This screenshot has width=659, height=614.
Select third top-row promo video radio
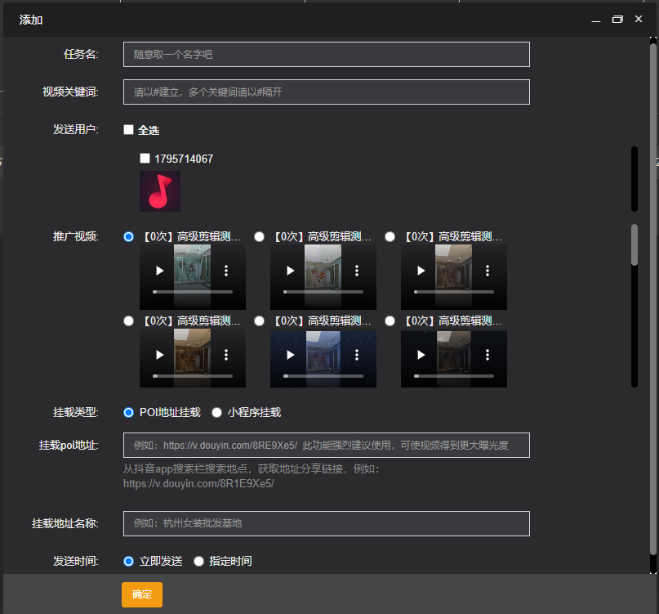point(390,237)
